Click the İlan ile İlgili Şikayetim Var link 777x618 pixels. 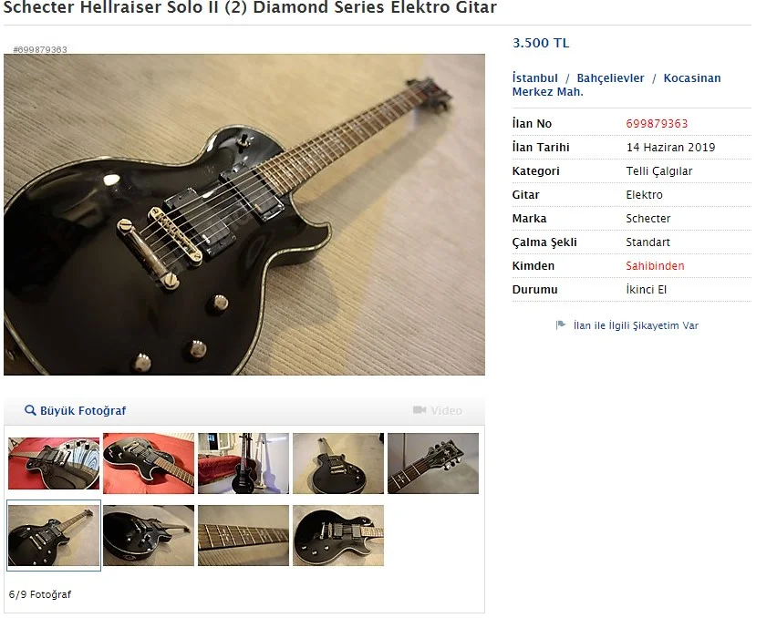636,325
